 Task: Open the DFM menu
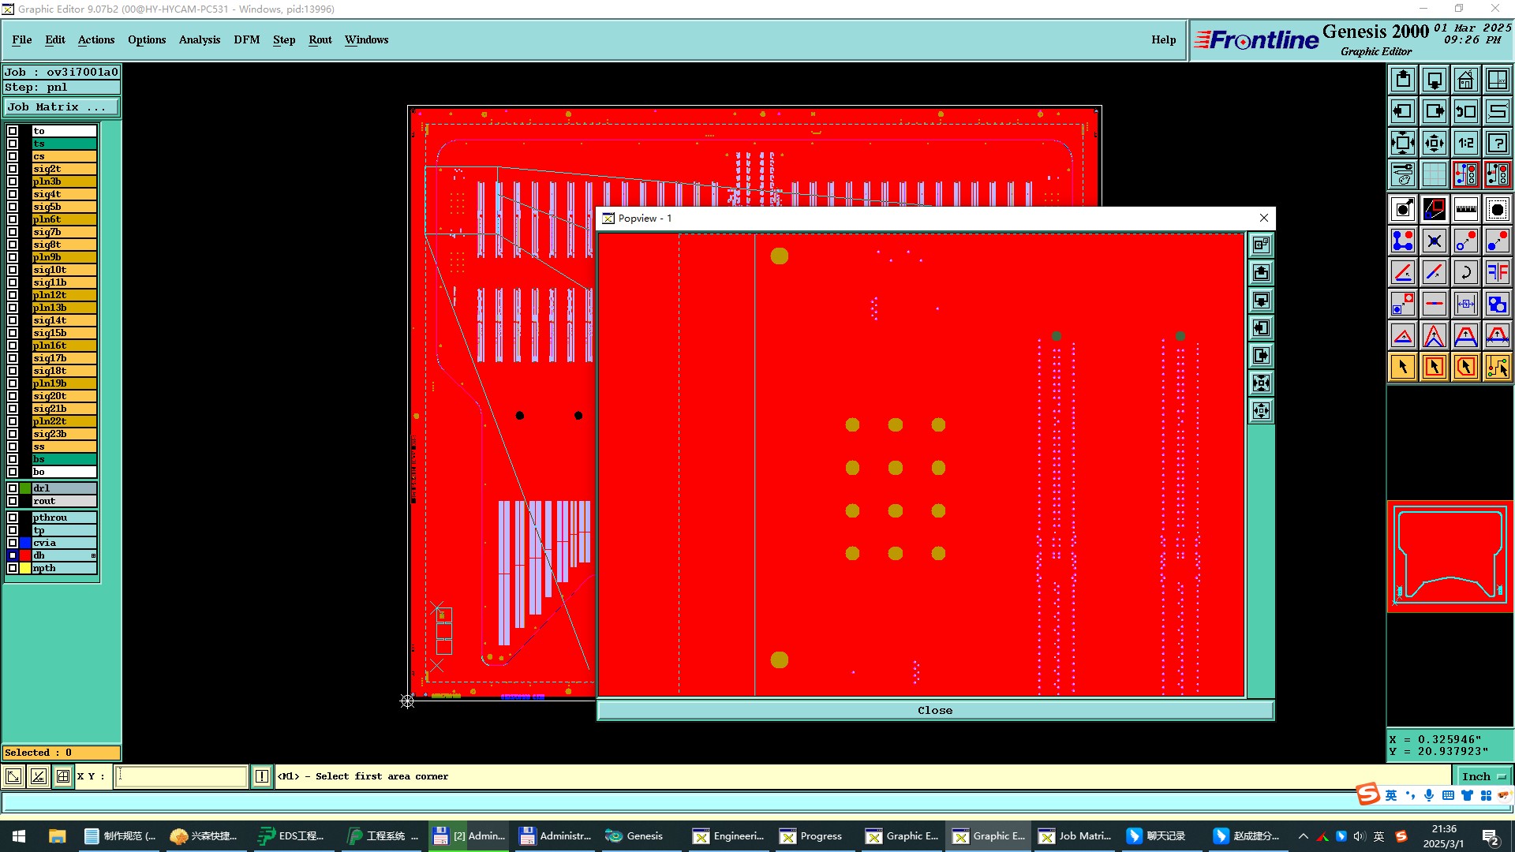point(246,39)
